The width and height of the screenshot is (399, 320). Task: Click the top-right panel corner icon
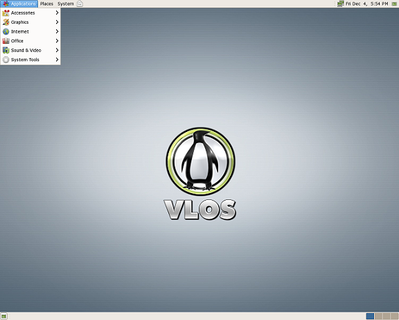(394, 4)
